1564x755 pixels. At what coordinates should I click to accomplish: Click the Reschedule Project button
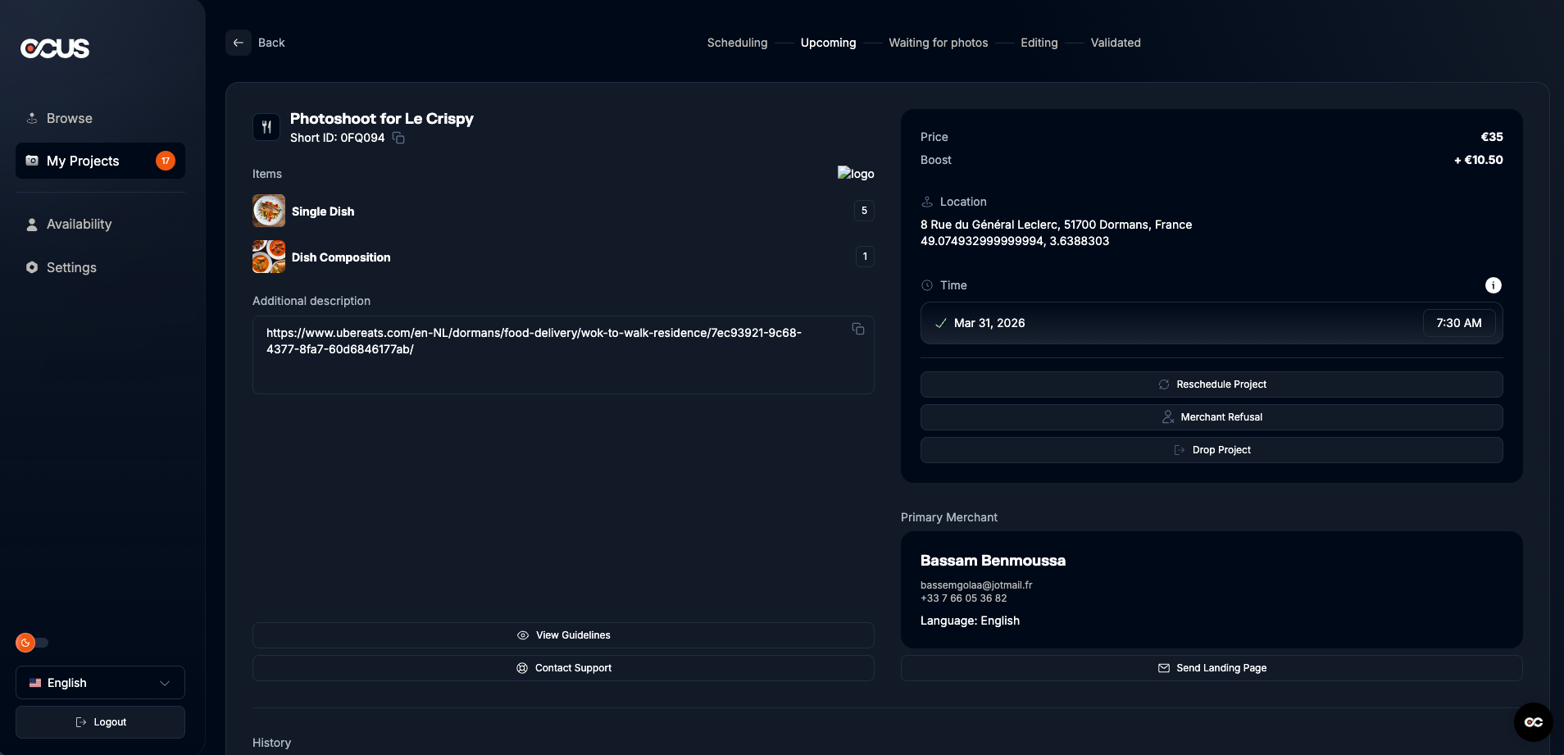tap(1211, 384)
